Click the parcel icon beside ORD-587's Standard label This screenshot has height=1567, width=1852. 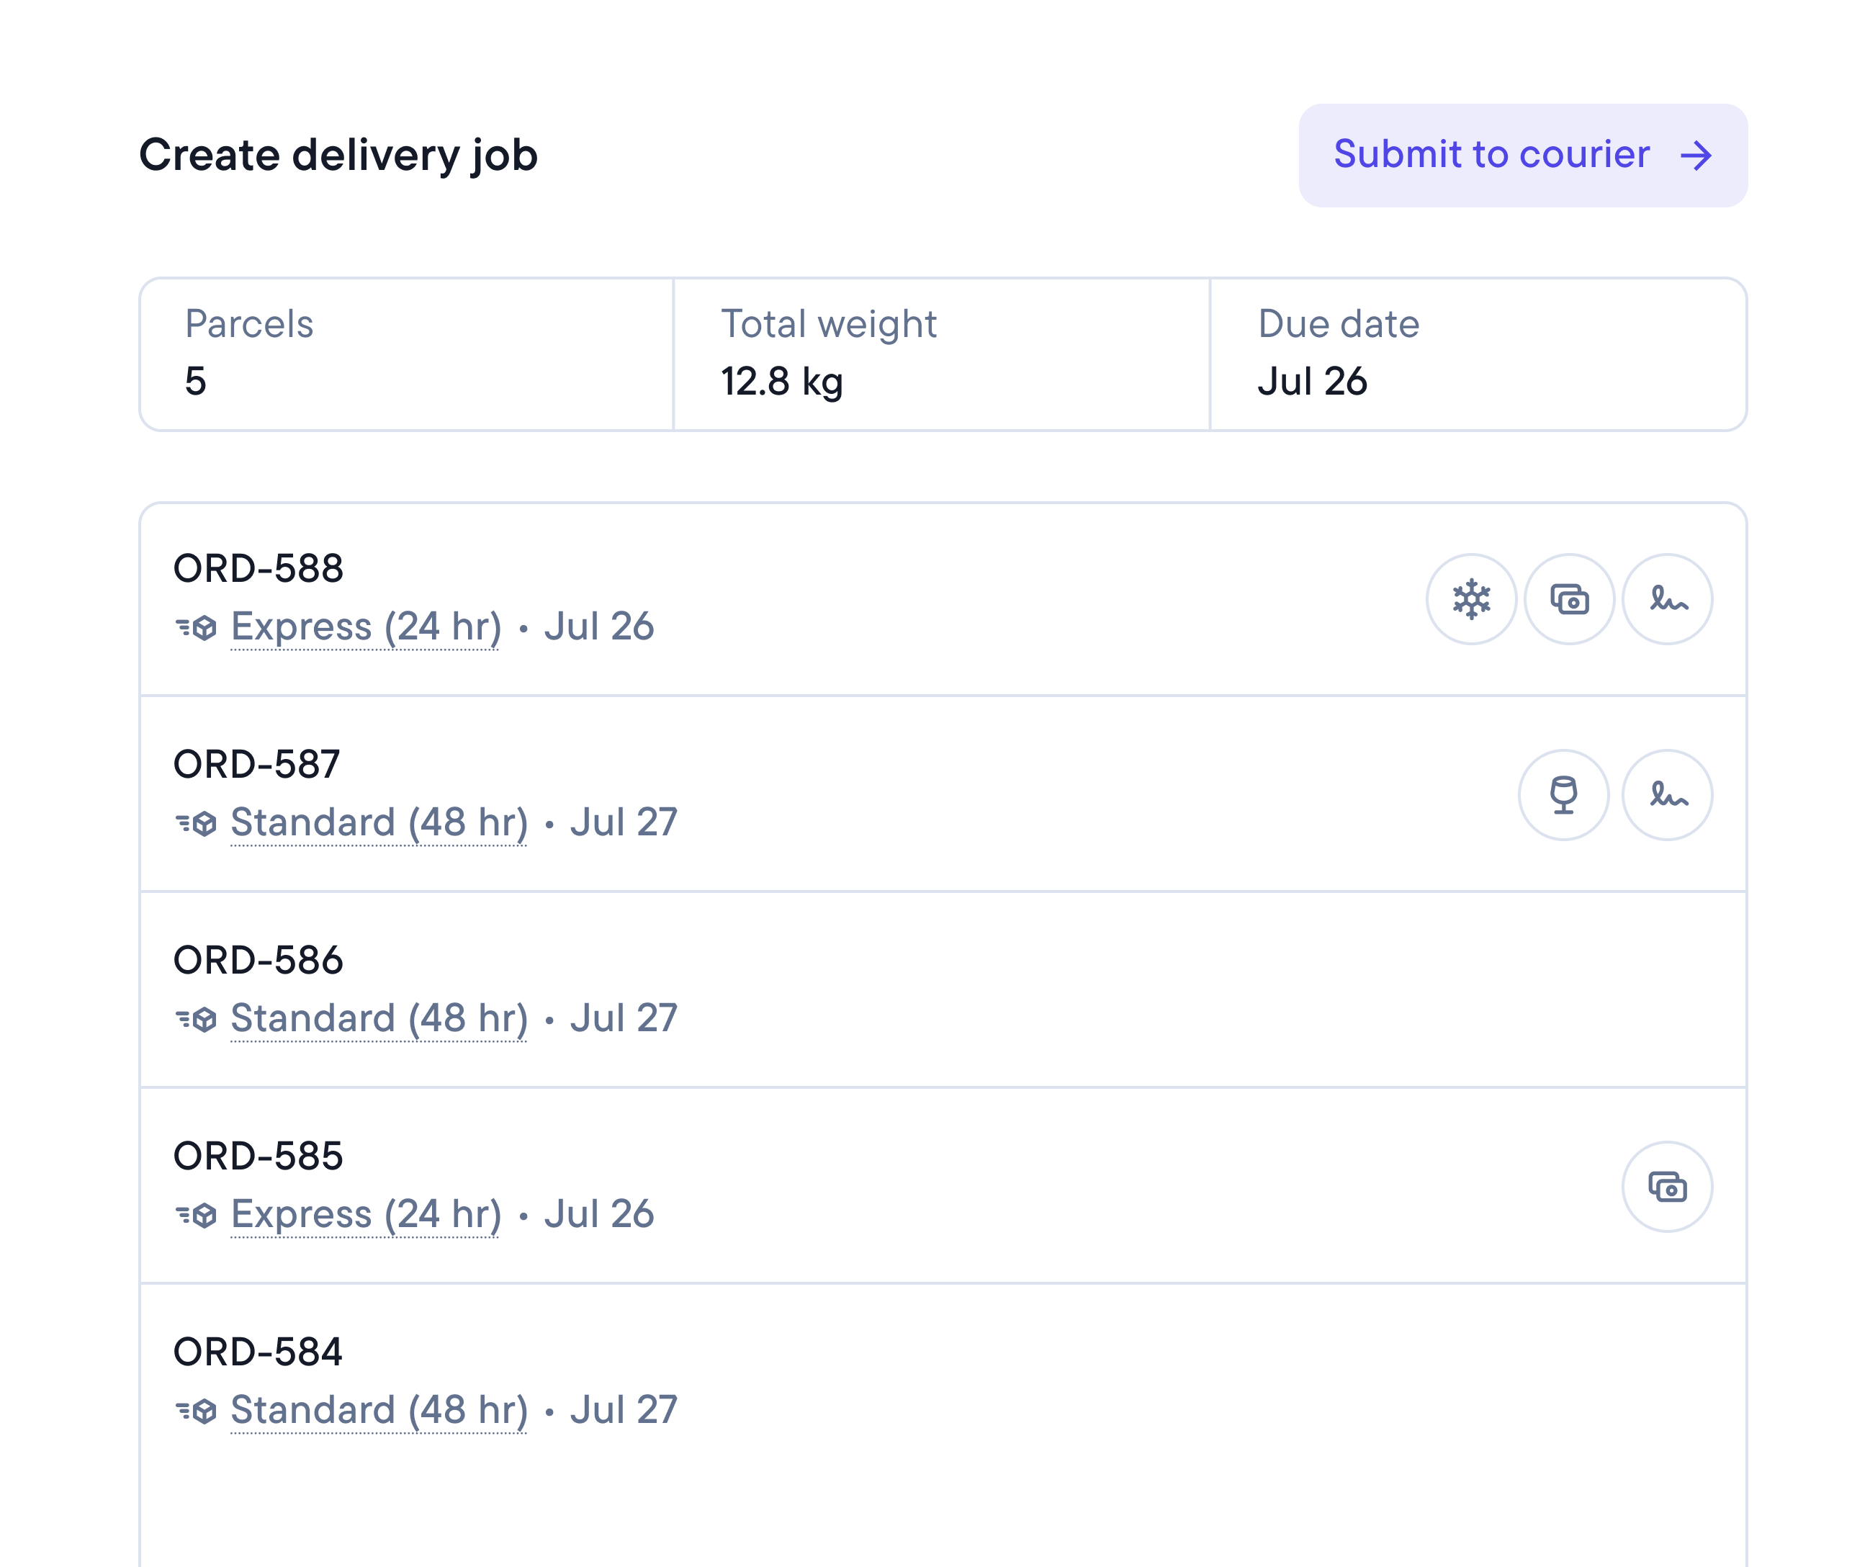pos(197,822)
